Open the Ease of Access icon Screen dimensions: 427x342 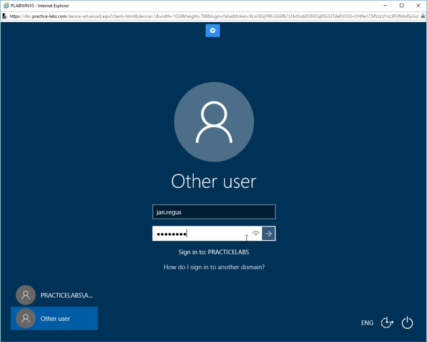pos(387,323)
